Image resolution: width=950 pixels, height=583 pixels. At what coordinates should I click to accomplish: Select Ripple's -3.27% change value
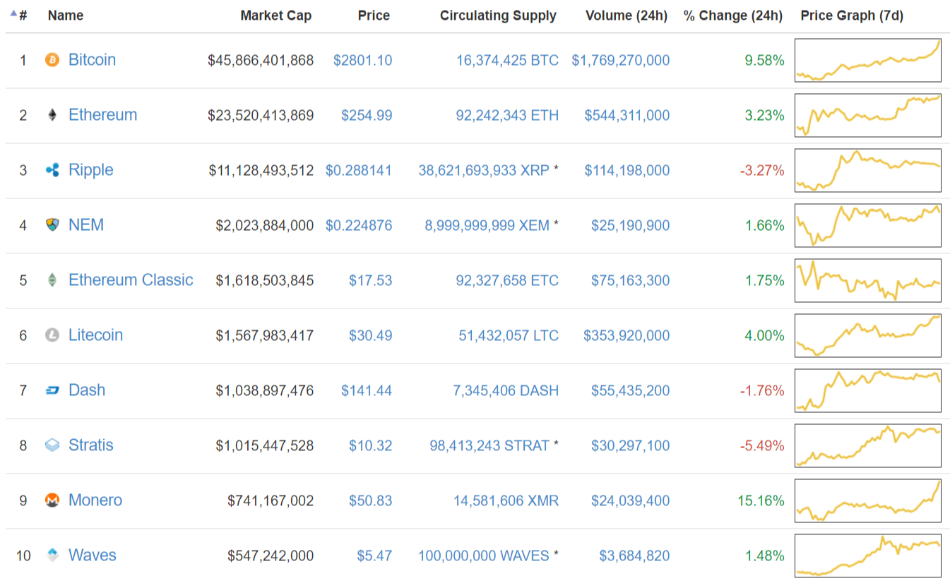[x=762, y=170]
